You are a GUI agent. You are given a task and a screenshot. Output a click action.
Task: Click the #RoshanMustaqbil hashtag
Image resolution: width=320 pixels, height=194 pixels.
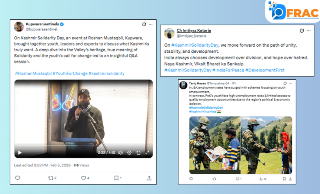(x=33, y=73)
